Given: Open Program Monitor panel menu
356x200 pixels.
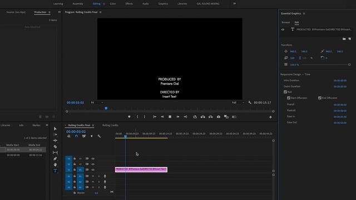Looking at the screenshot, I should coord(100,12).
